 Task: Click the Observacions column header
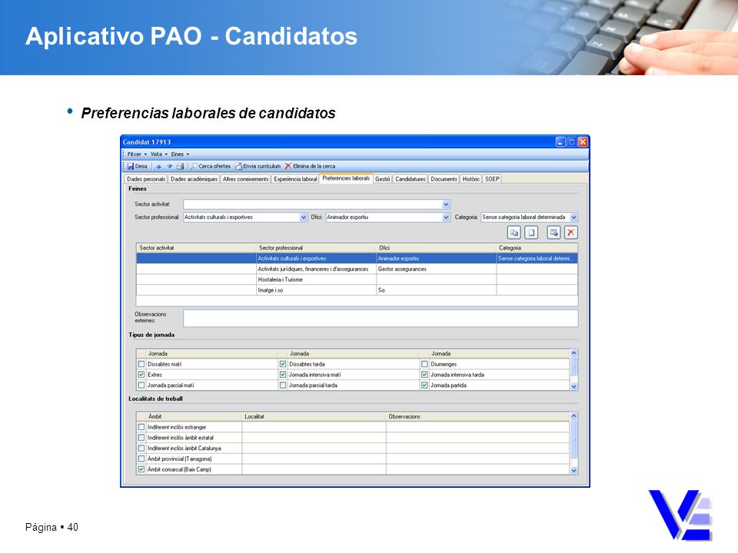[x=477, y=416]
